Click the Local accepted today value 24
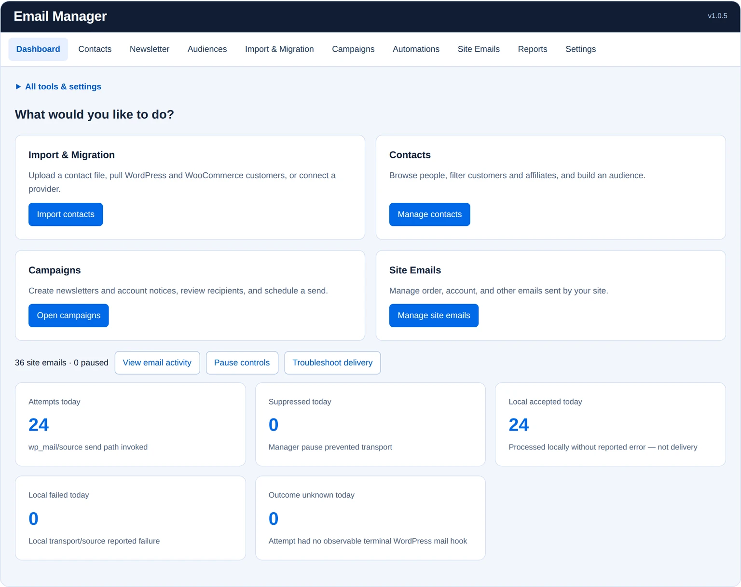741x587 pixels. tap(519, 425)
